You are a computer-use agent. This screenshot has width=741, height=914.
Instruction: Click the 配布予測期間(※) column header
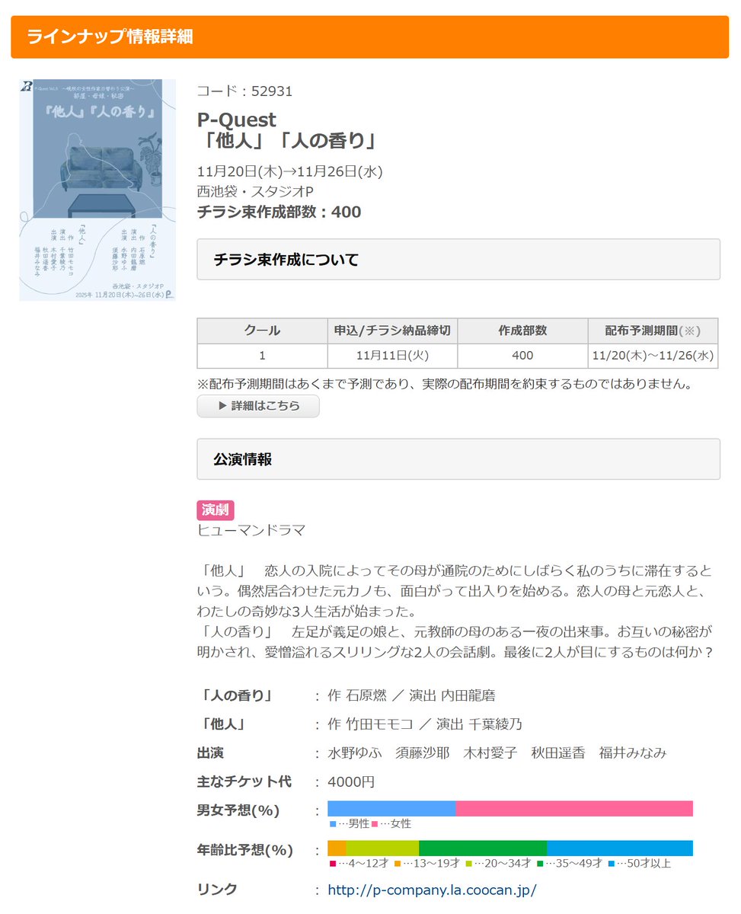click(653, 331)
